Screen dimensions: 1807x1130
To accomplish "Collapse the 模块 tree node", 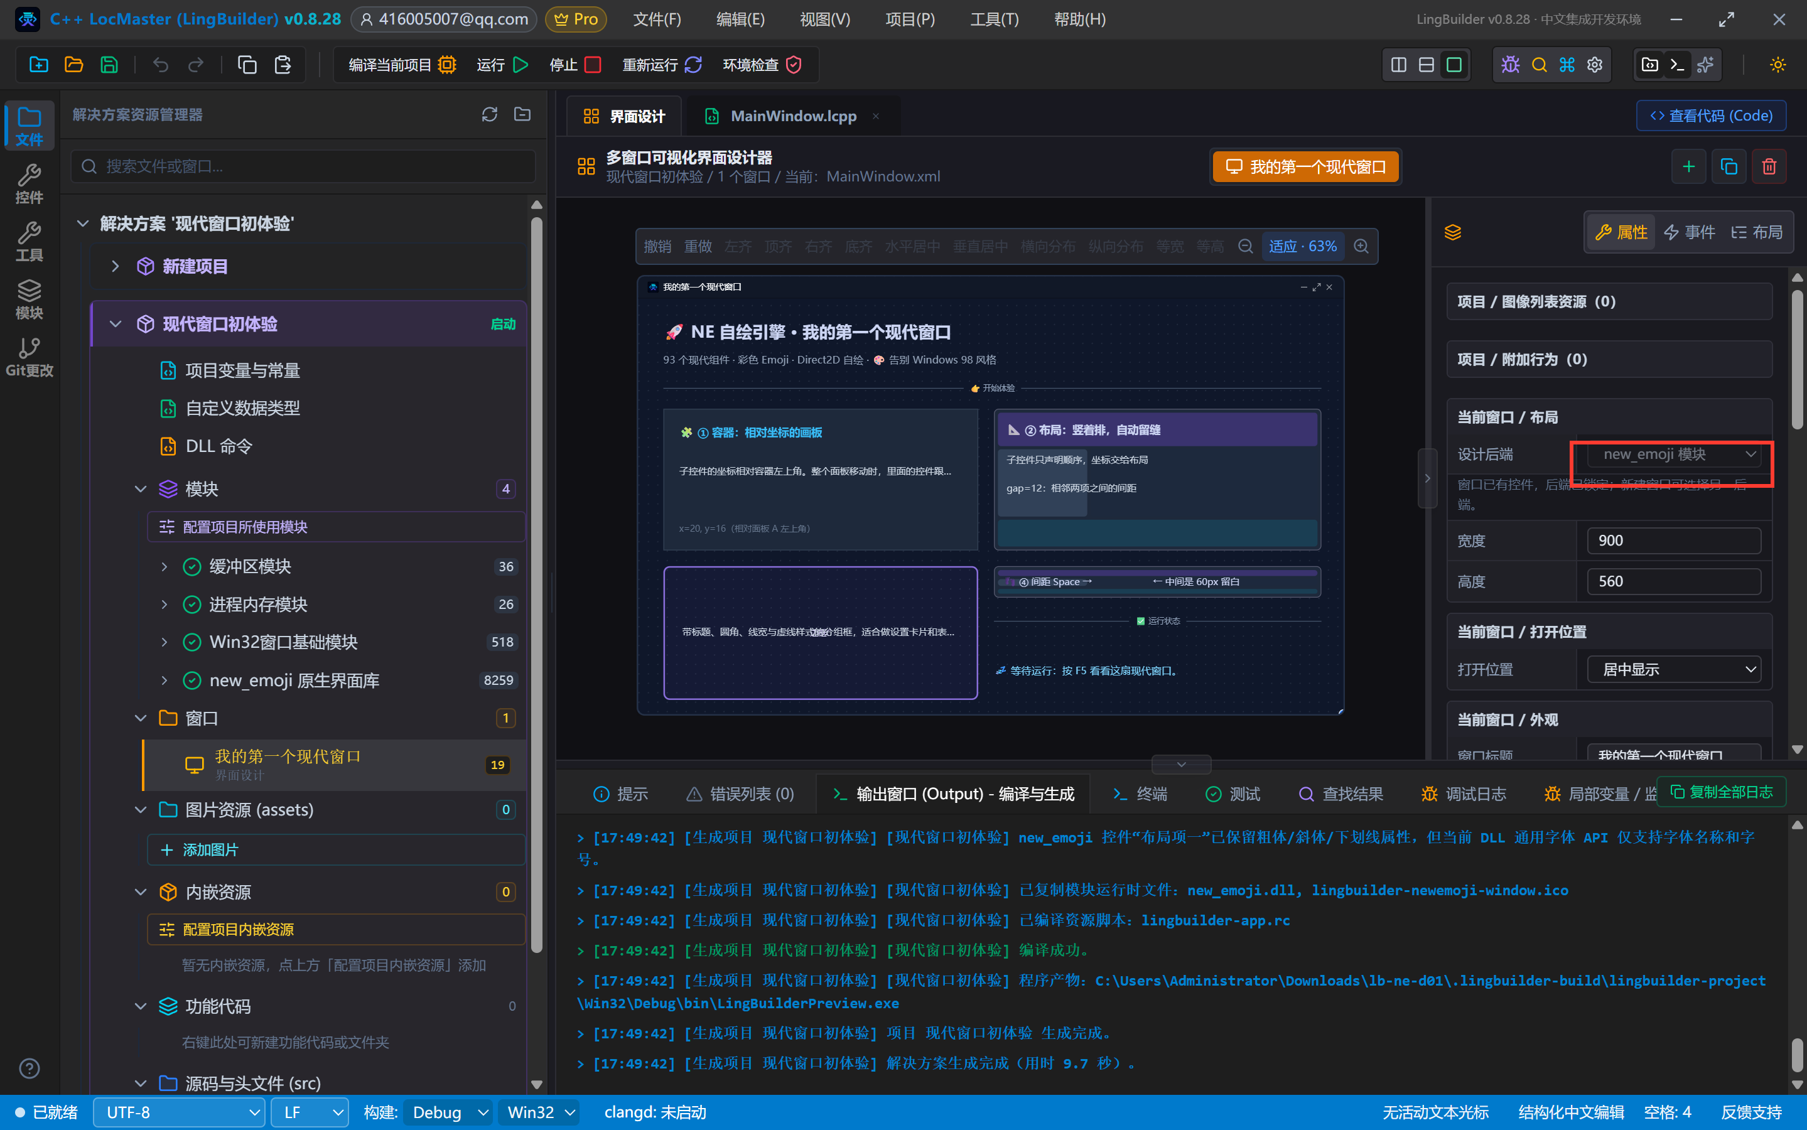I will (141, 489).
